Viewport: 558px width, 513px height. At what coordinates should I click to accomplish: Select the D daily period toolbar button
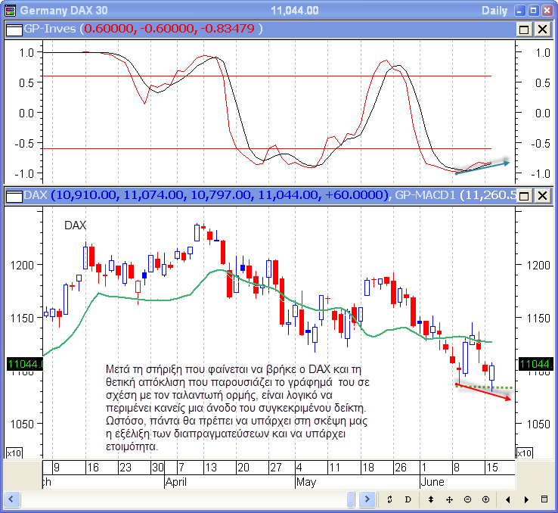408,499
